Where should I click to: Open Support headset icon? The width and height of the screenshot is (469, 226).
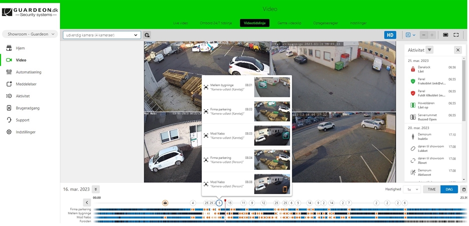pos(9,120)
